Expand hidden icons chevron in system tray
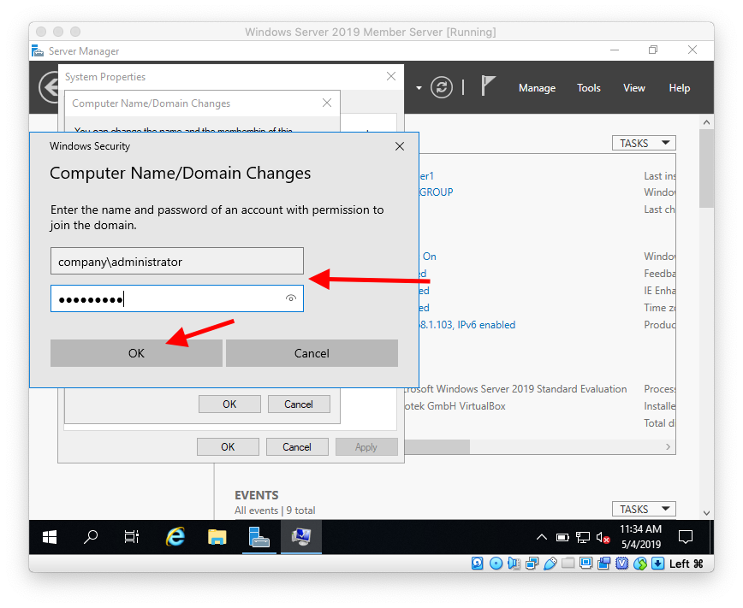743x608 pixels. tap(542, 537)
